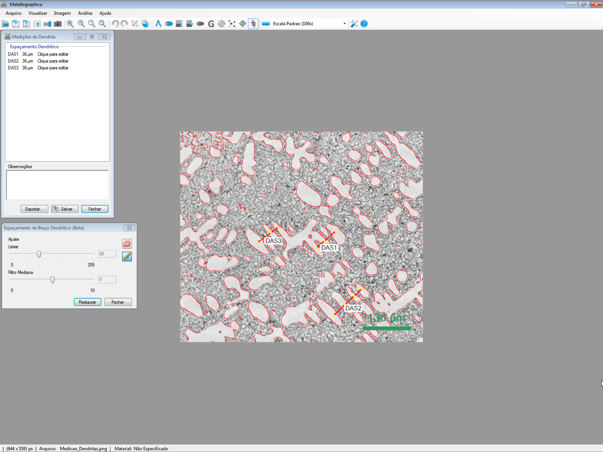Screen dimensions: 603x452
Task: Click the fit-to-window zoom icon
Action: coord(102,24)
